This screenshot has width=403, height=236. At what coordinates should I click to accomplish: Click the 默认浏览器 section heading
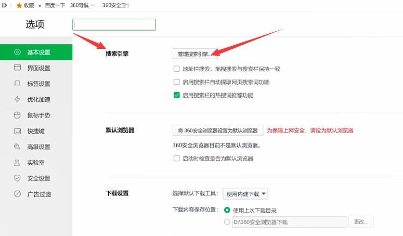120,130
